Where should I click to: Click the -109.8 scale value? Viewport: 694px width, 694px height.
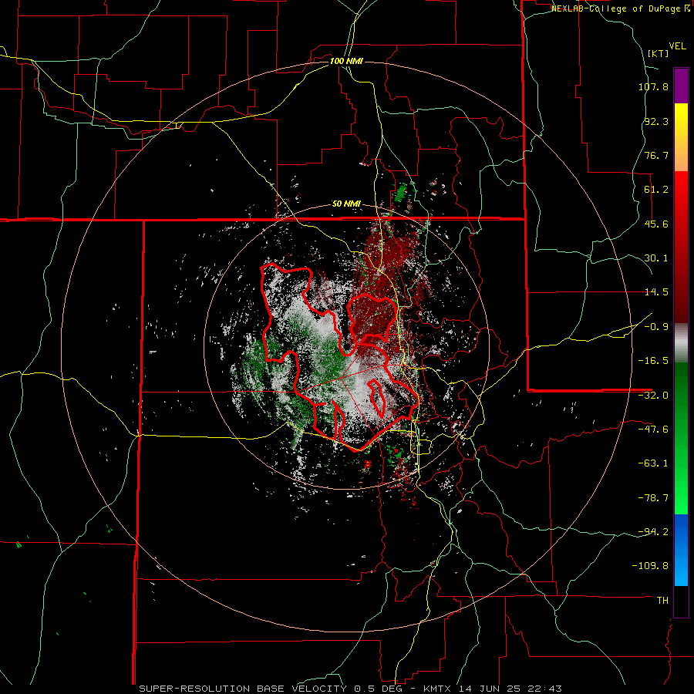click(x=651, y=566)
